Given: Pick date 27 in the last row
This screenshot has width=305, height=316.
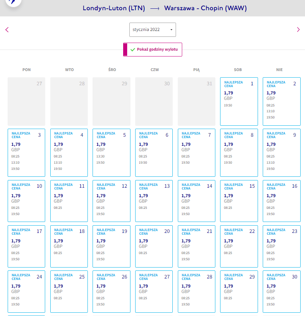Looking at the screenshot, I should pos(154,292).
